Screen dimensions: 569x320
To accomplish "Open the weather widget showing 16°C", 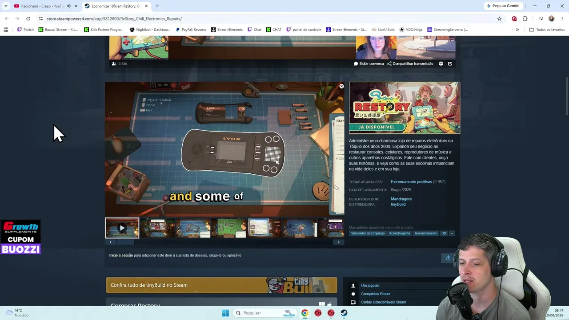I will coord(17,313).
